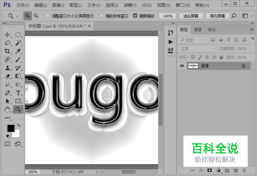This screenshot has width=257, height=176.
Task: Enable resize windows to fit checkbox
Action: [x=48, y=16]
